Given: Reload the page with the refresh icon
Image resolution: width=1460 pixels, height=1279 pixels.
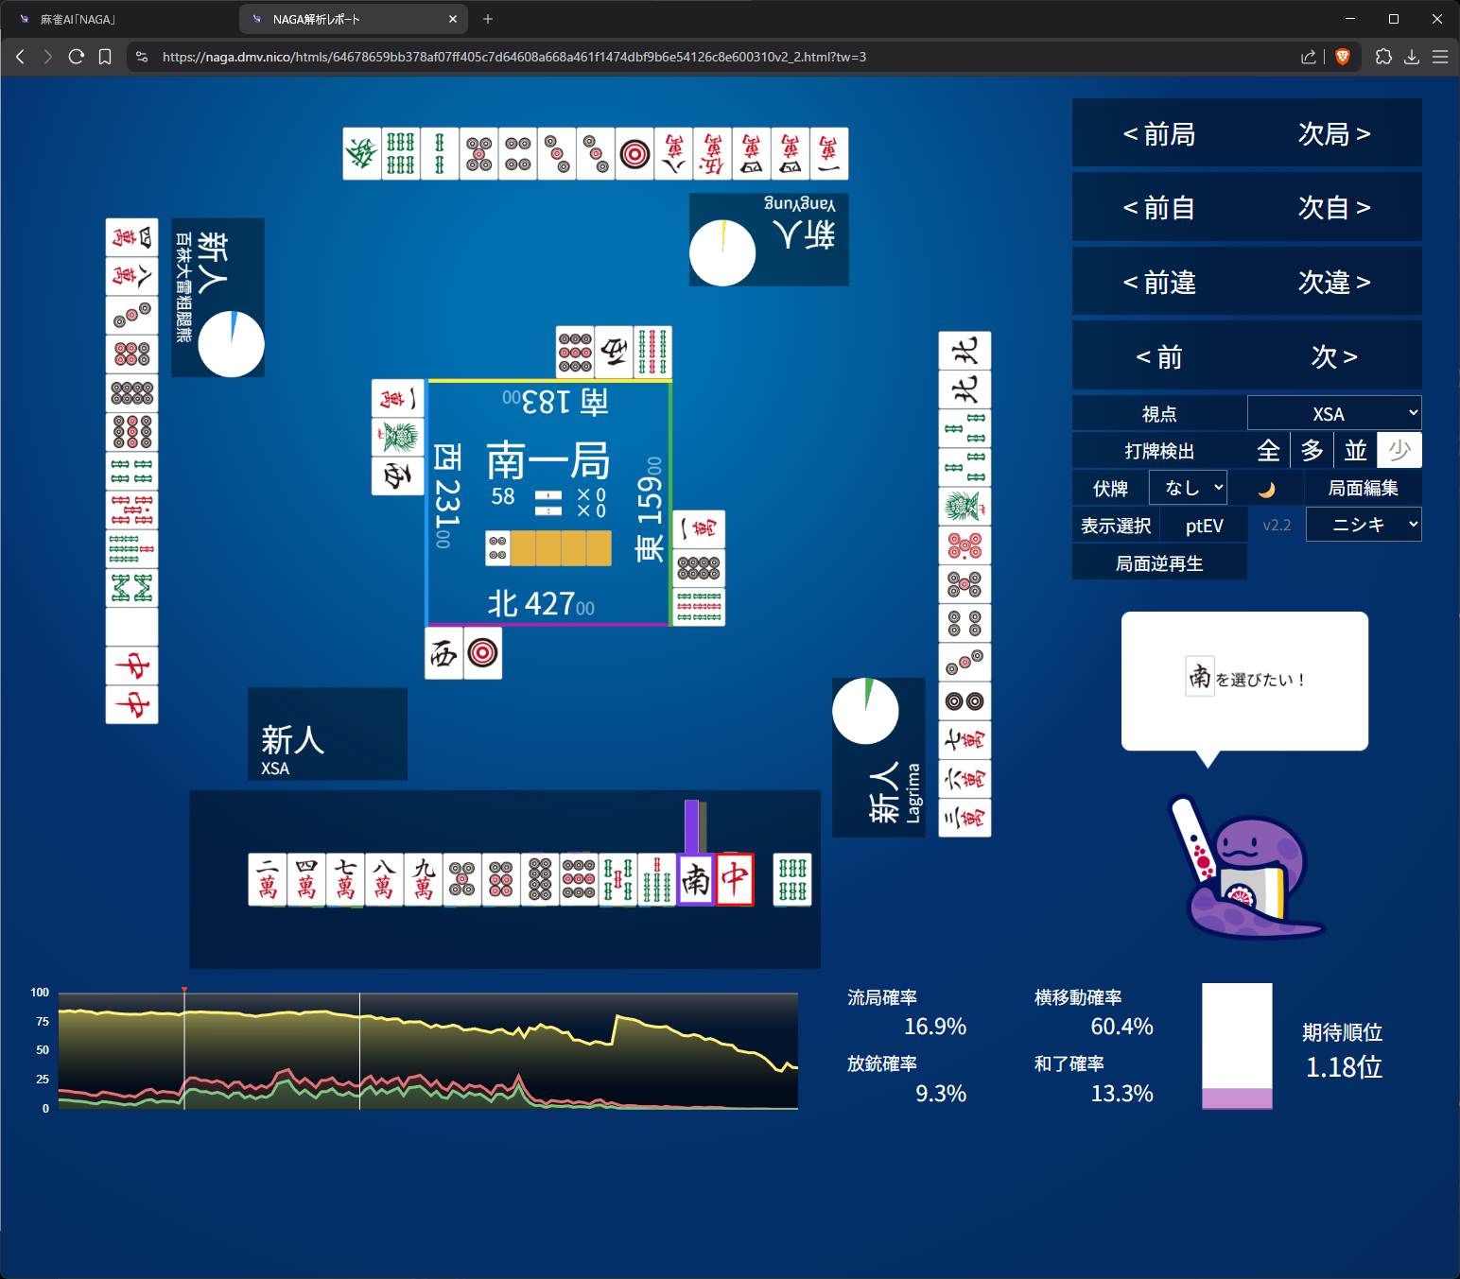Looking at the screenshot, I should tap(77, 57).
